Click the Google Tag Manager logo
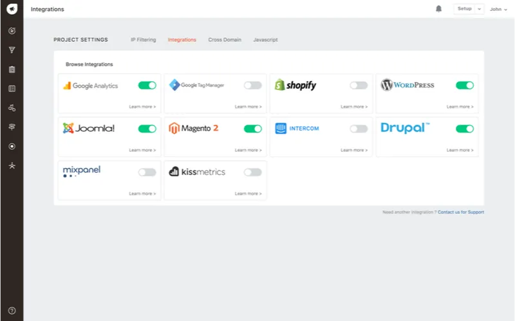 tap(196, 85)
